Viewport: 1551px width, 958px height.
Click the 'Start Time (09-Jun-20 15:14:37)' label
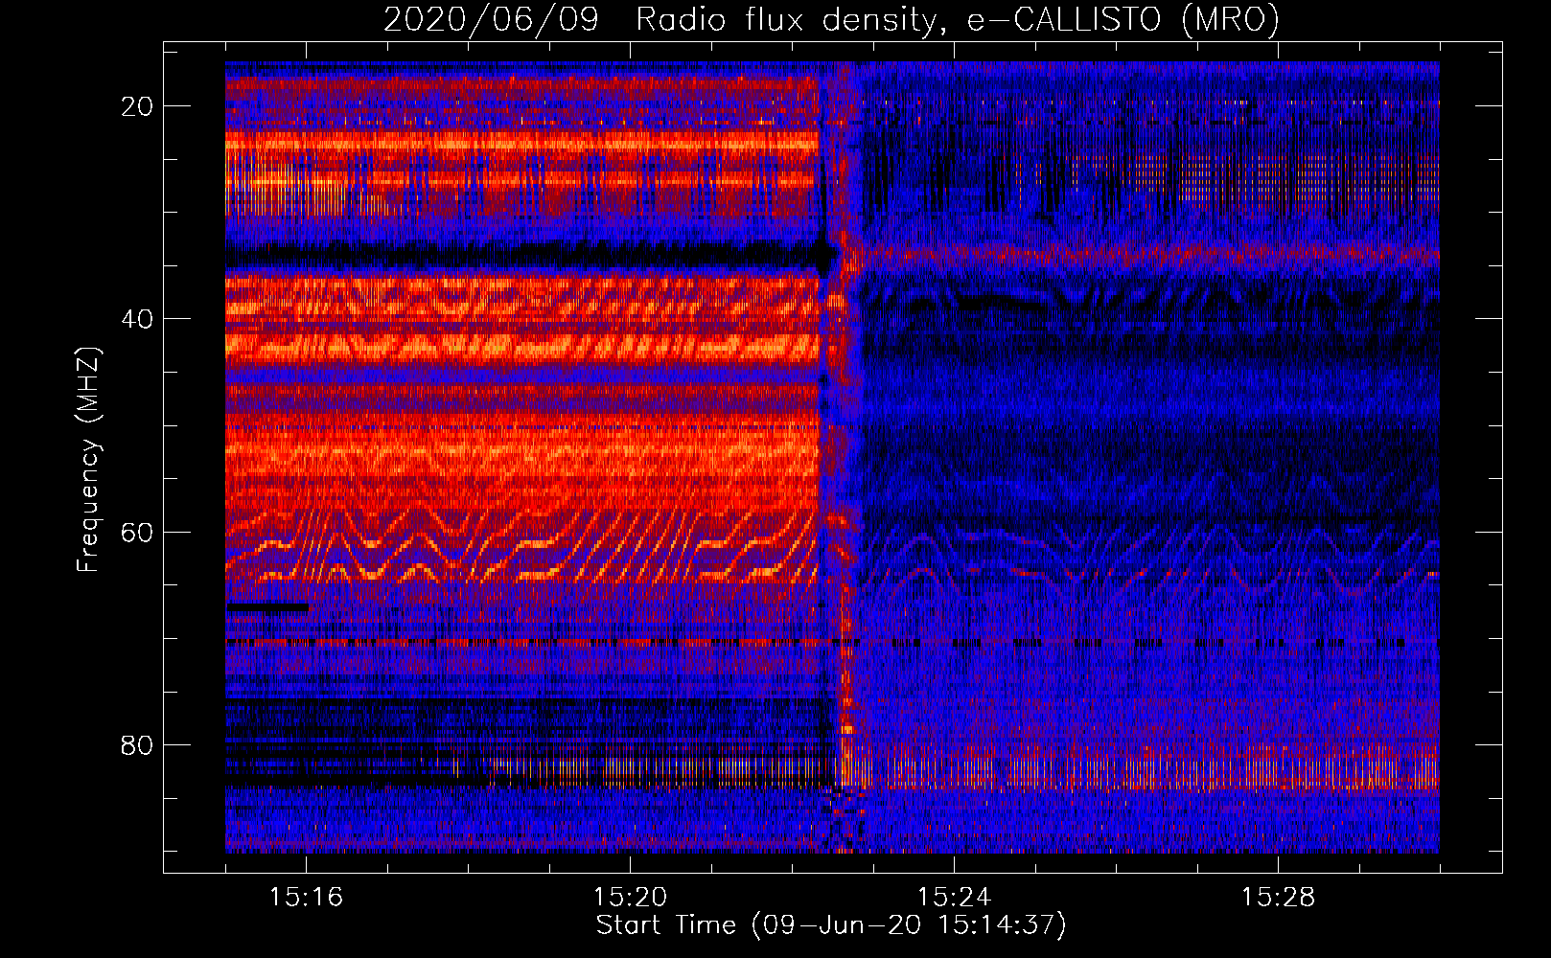(x=831, y=925)
